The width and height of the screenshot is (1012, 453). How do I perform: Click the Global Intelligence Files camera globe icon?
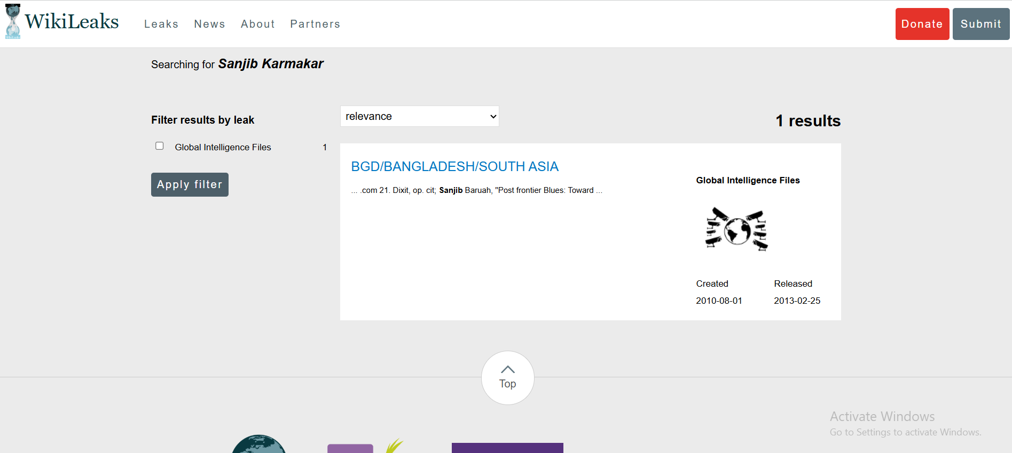(736, 230)
